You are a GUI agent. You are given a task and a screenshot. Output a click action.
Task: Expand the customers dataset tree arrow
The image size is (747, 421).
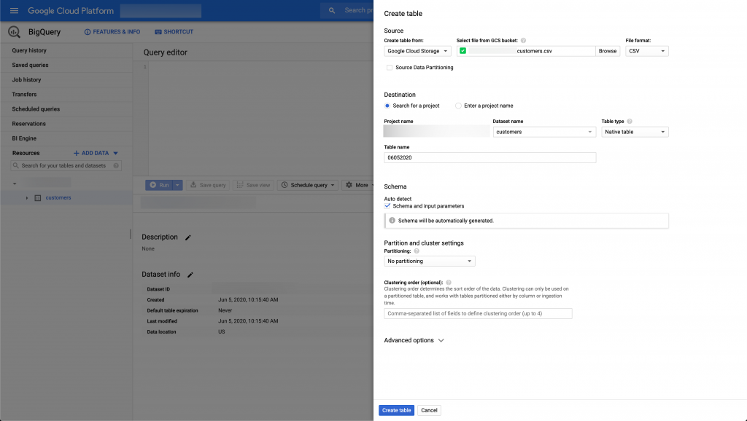tap(27, 198)
